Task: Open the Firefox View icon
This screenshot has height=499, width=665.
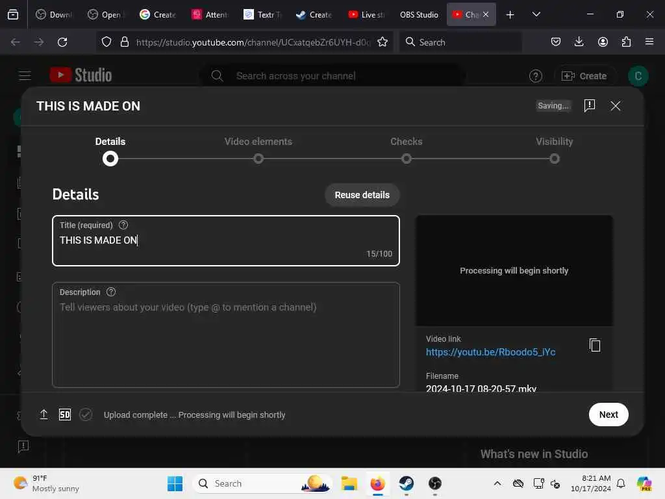Action: [13, 14]
